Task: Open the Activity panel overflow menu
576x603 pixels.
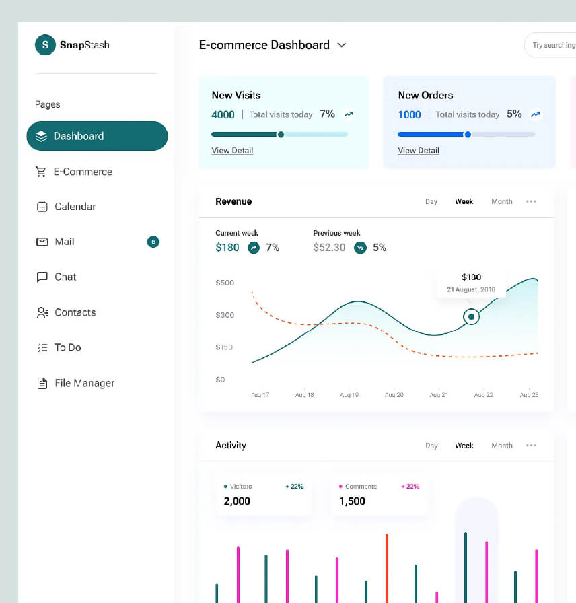Action: (x=531, y=445)
